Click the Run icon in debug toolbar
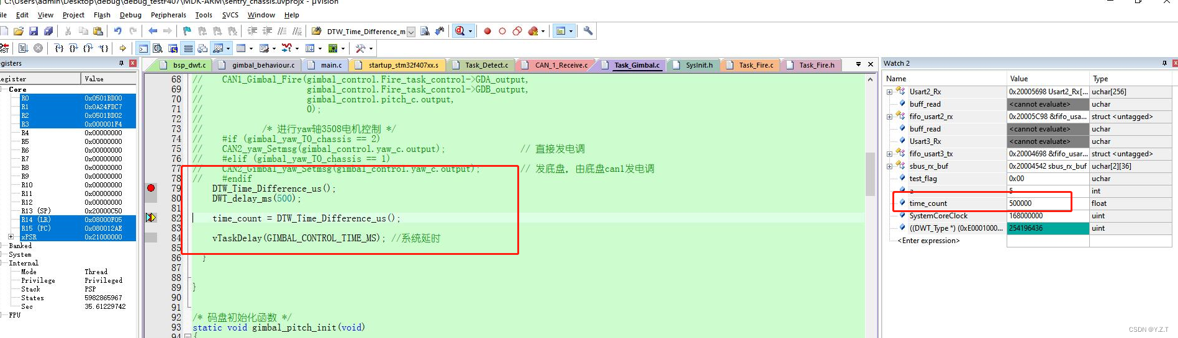This screenshot has height=338, width=1178. (24, 48)
